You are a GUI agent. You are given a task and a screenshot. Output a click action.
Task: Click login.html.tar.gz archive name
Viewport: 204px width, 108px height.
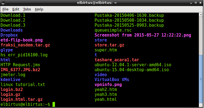22,99
